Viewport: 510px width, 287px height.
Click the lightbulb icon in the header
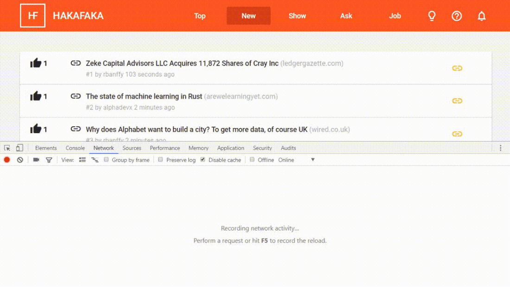(432, 16)
